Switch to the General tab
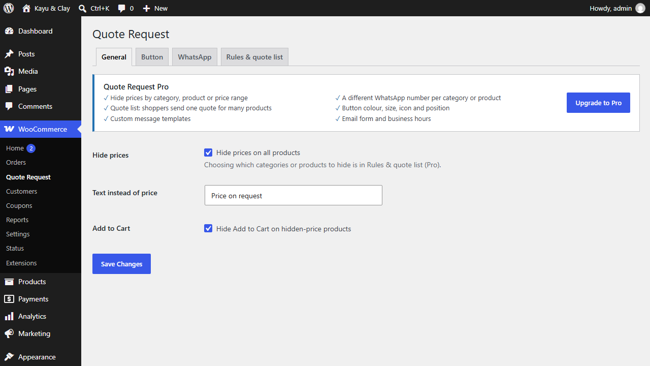This screenshot has height=366, width=650. pos(114,57)
